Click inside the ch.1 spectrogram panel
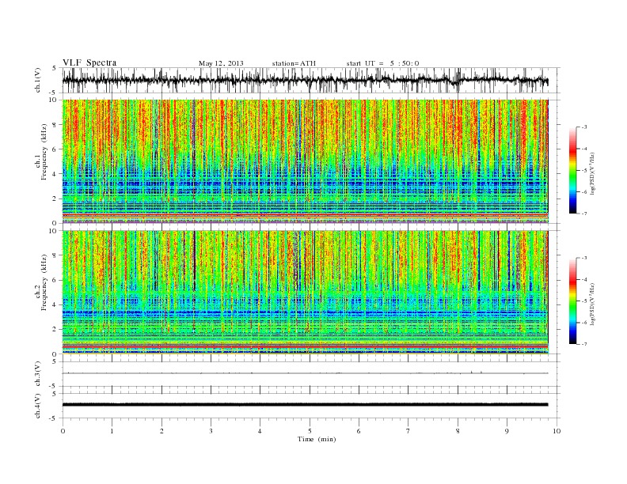This screenshot has width=627, height=484. pyautogui.click(x=305, y=161)
